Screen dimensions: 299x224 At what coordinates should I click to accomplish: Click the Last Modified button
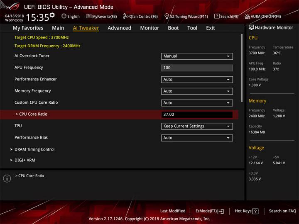pyautogui.click(x=173, y=211)
